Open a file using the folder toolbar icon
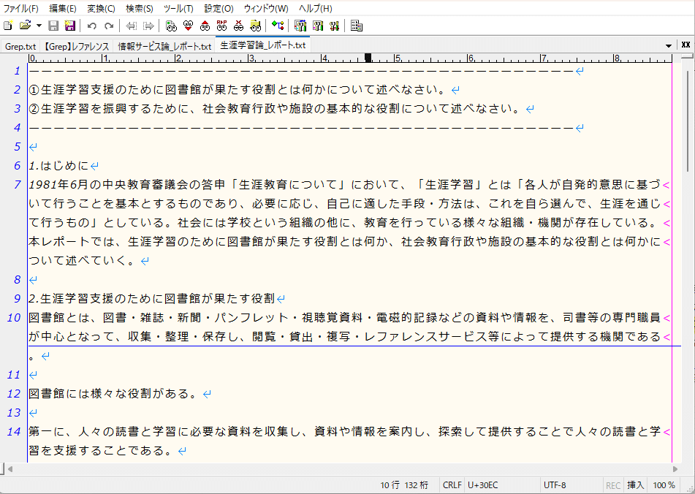The width and height of the screenshot is (695, 494). tap(24, 26)
